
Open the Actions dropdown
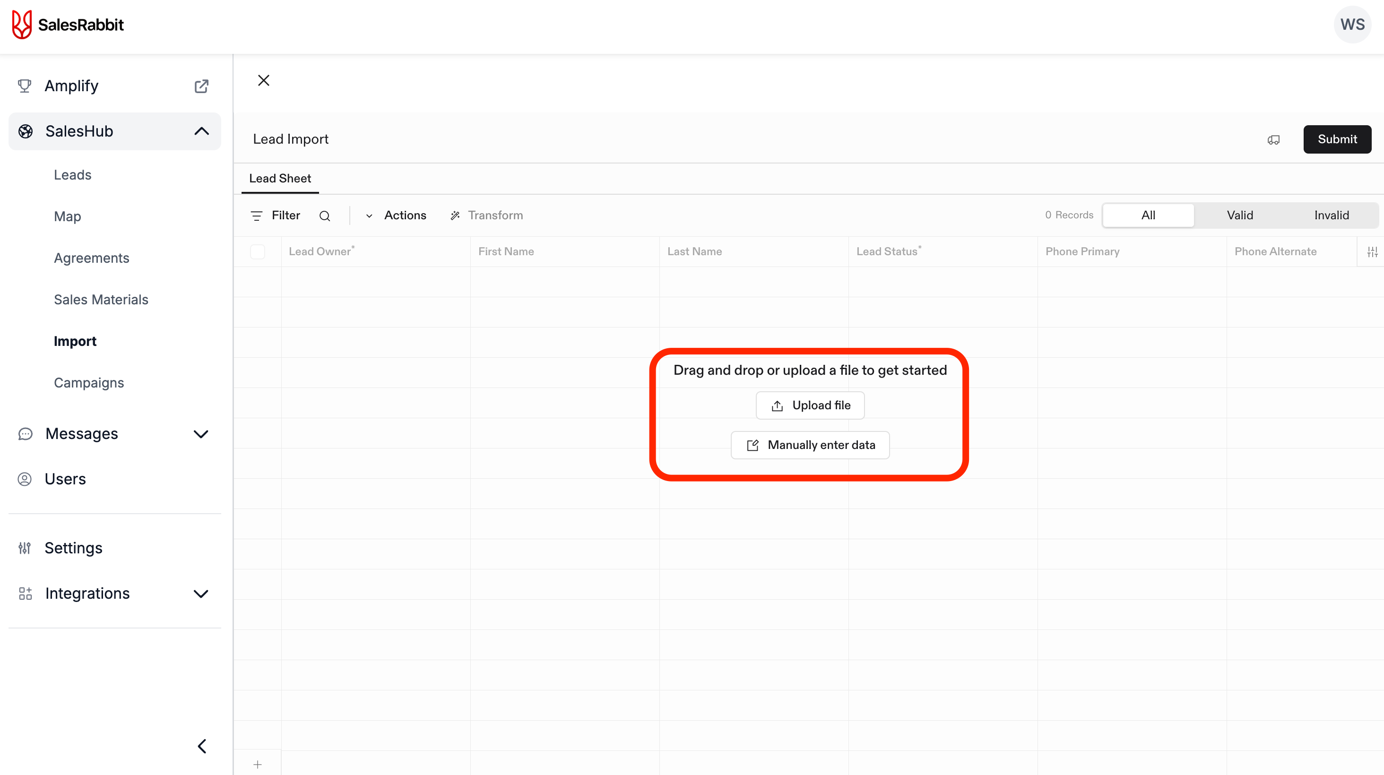point(396,215)
